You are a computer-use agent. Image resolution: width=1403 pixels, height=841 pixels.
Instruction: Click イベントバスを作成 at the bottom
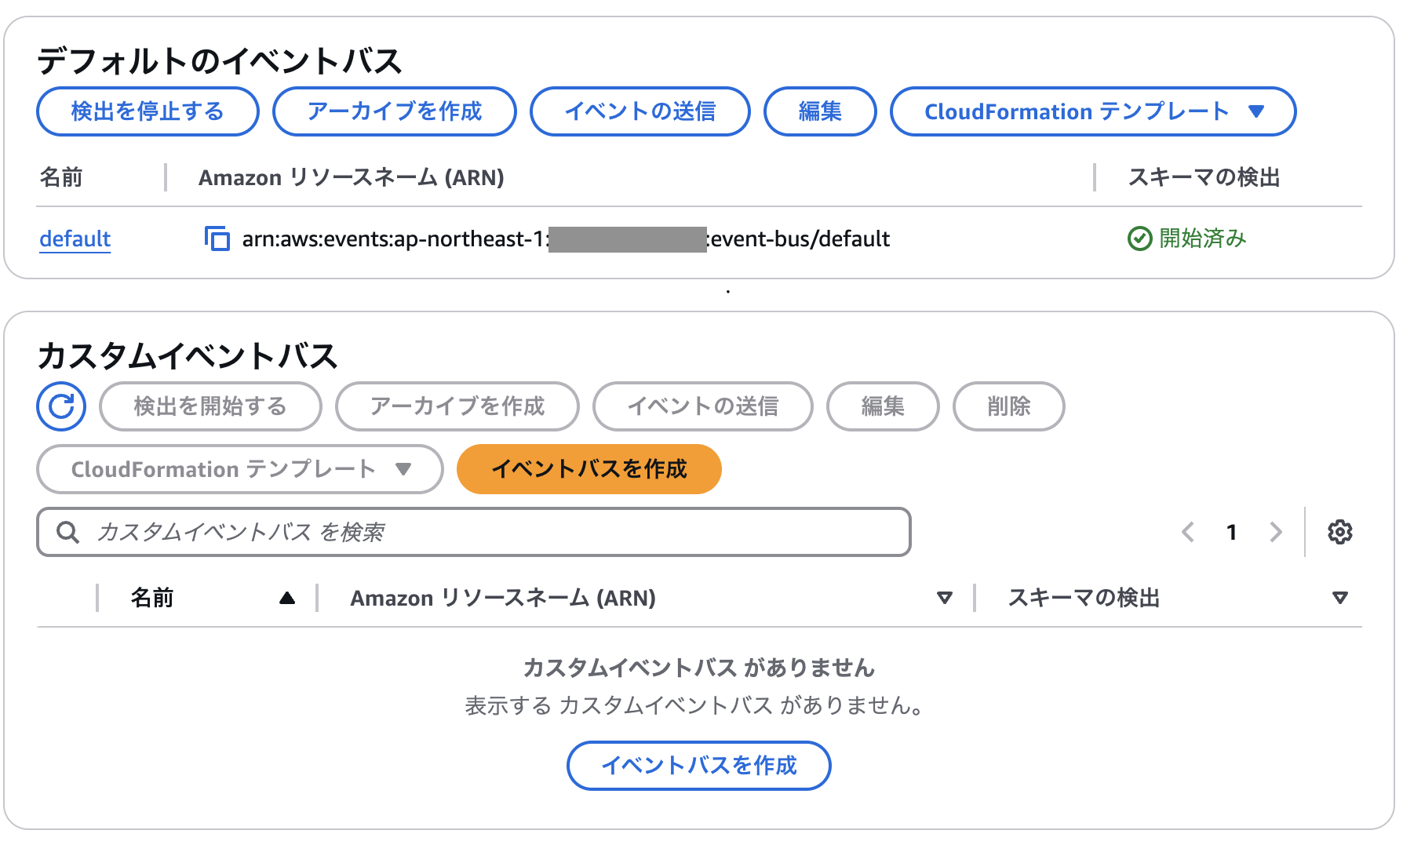click(x=698, y=766)
